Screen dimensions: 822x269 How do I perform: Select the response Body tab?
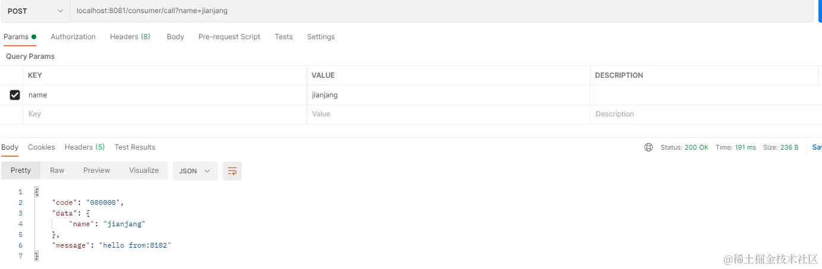10,147
